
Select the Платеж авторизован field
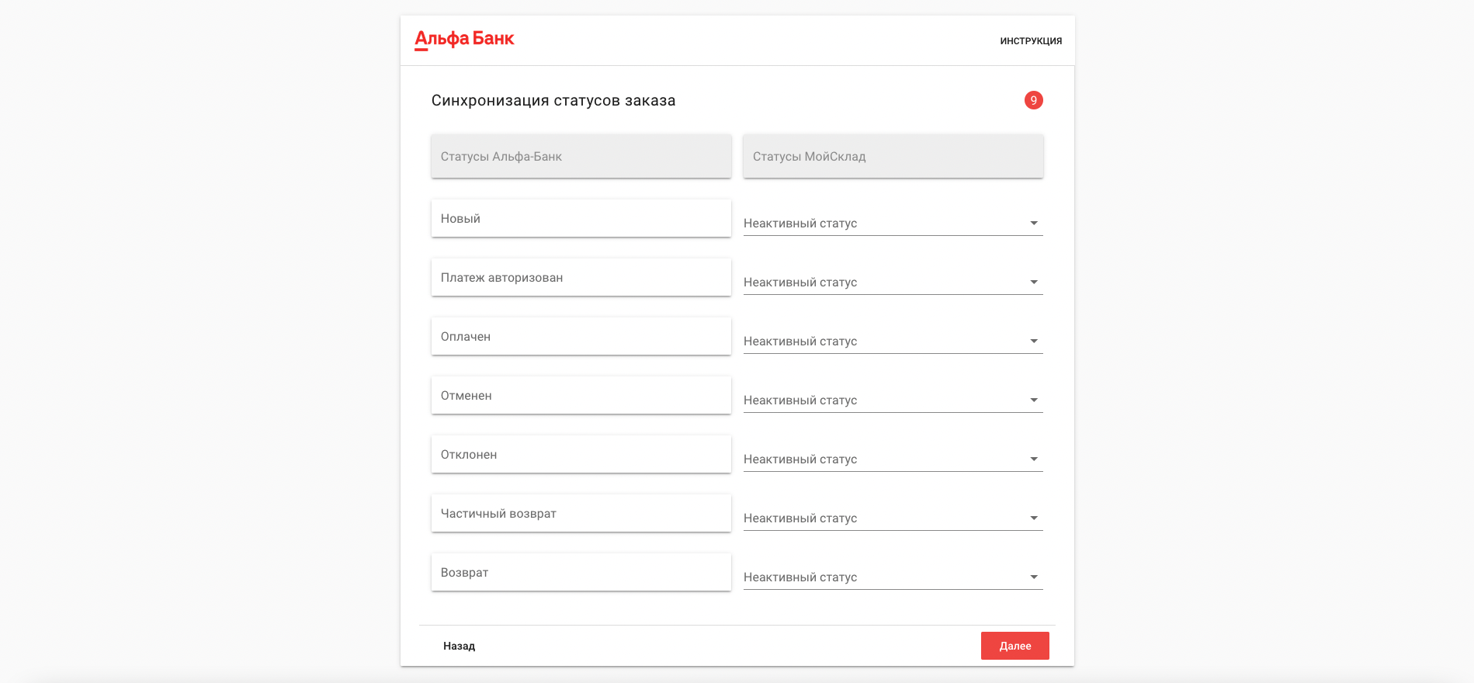(581, 278)
